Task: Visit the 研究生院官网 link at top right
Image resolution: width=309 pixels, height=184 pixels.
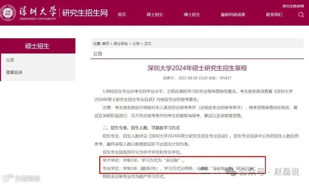Action: click(x=293, y=6)
